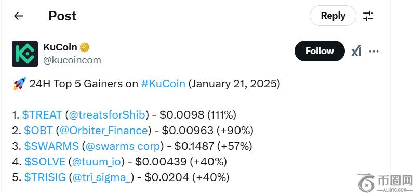Visit the @tuum_io profile
The width and height of the screenshot is (413, 193).
pos(98,162)
